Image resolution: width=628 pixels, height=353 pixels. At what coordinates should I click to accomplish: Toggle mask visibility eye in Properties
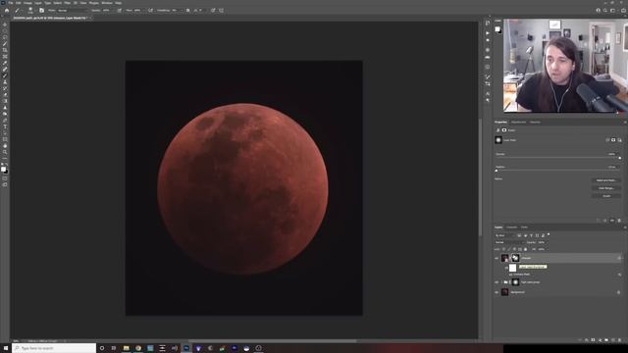(x=612, y=220)
